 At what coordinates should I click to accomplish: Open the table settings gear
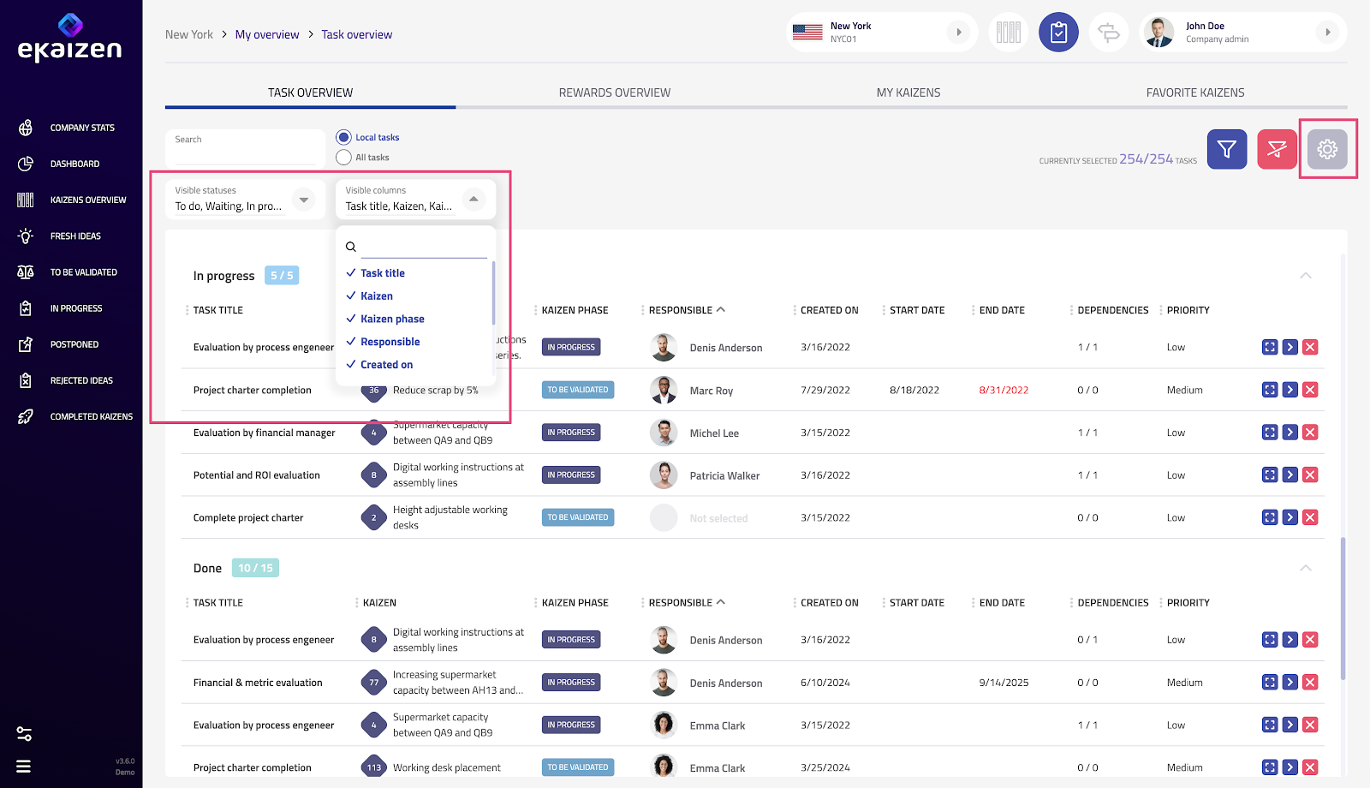click(1327, 149)
